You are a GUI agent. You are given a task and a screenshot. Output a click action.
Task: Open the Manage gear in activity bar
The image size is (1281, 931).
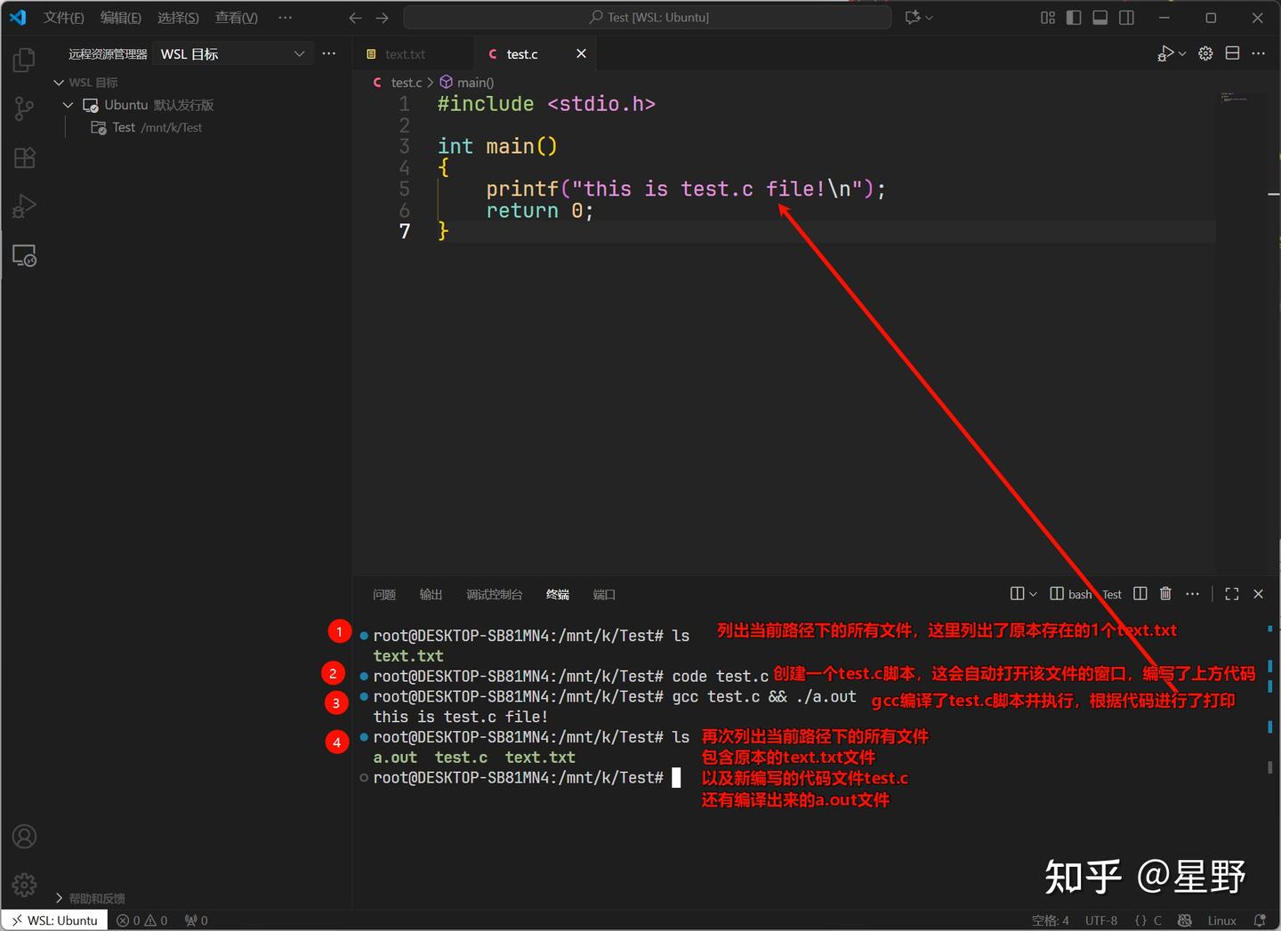pyautogui.click(x=24, y=885)
